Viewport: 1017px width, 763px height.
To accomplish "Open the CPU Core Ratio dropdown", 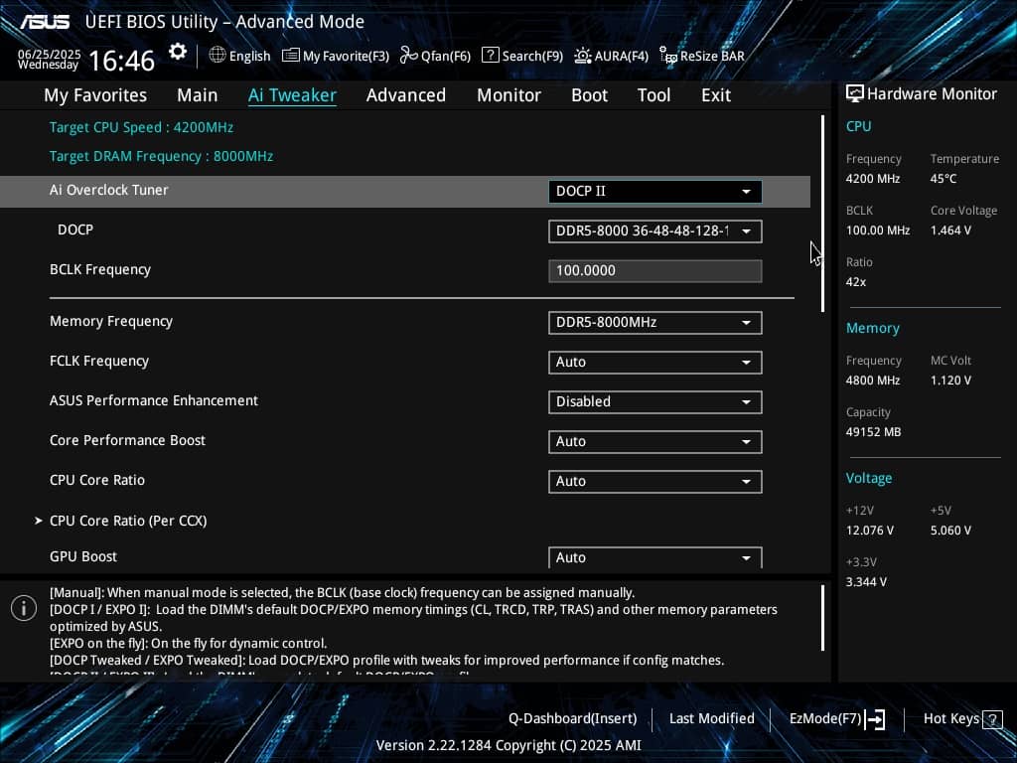I will [x=655, y=481].
